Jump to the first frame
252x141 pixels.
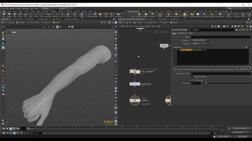point(4,128)
